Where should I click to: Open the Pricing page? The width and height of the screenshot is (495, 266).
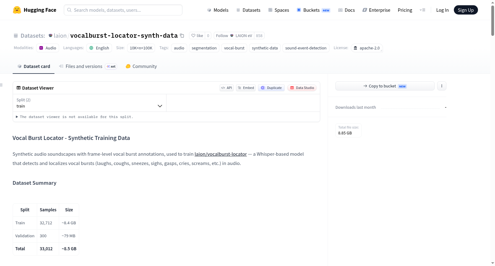tap(405, 10)
